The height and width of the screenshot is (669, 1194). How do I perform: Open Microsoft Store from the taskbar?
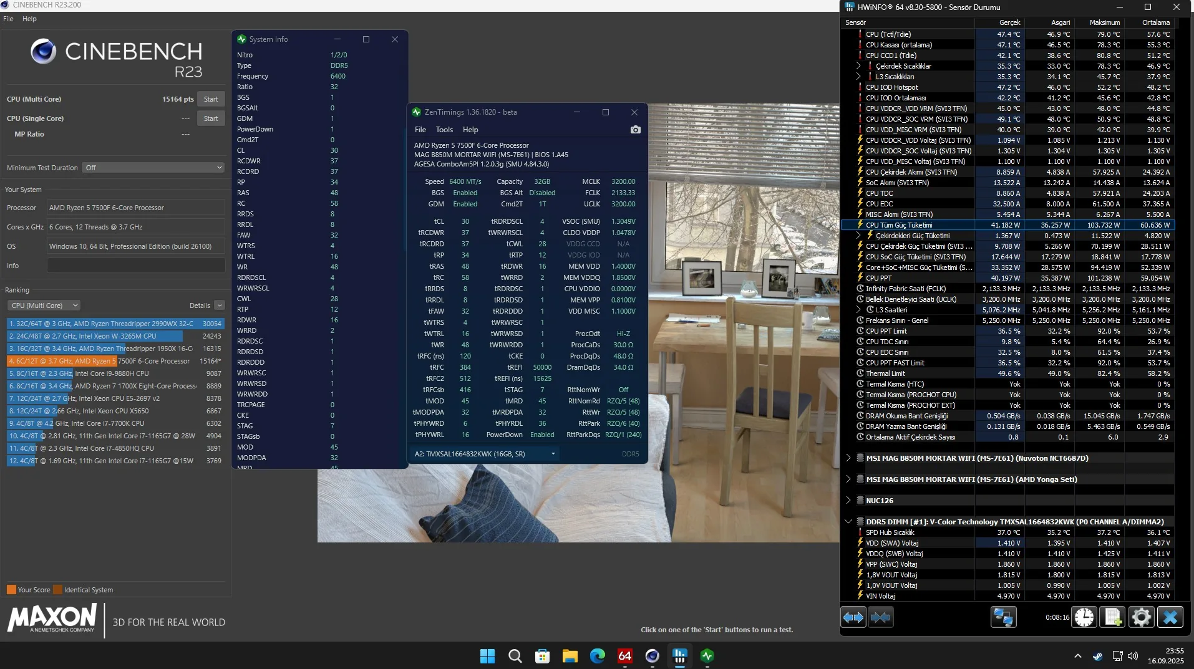coord(542,656)
